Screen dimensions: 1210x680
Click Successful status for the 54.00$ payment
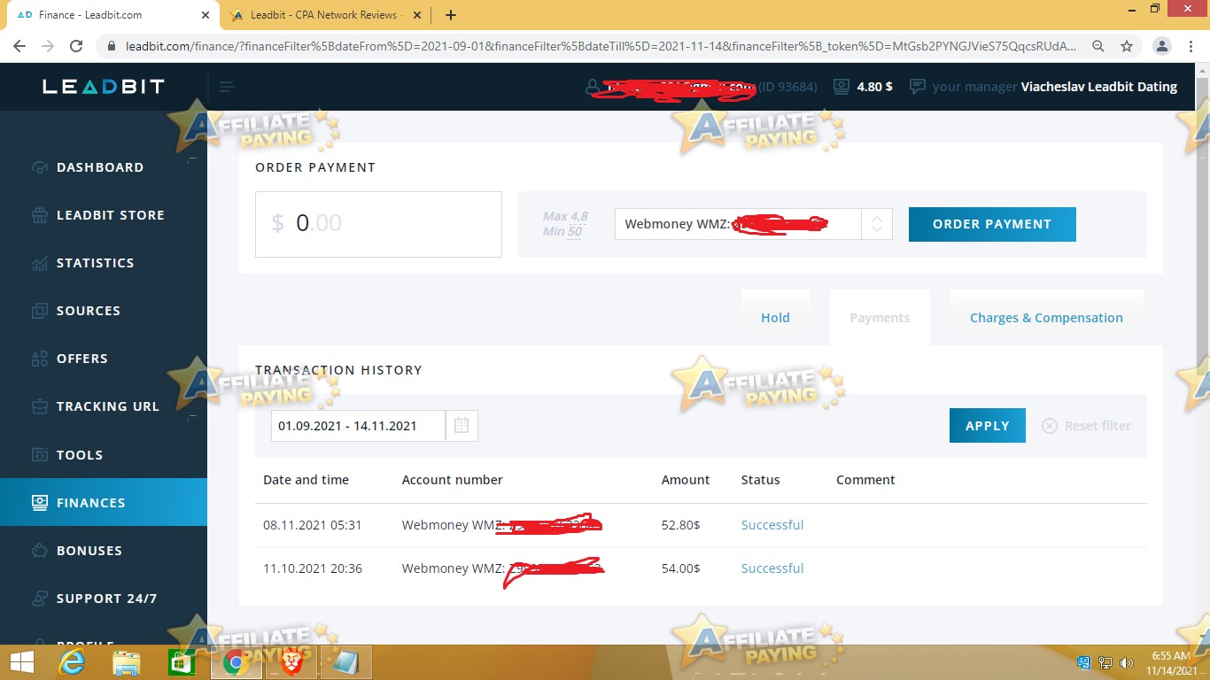pos(772,568)
